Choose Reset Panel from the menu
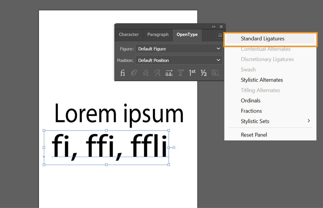 (x=254, y=135)
